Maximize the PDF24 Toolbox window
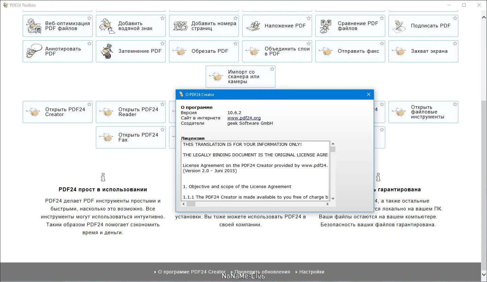Screen dimensions: 487x282 (464, 5)
